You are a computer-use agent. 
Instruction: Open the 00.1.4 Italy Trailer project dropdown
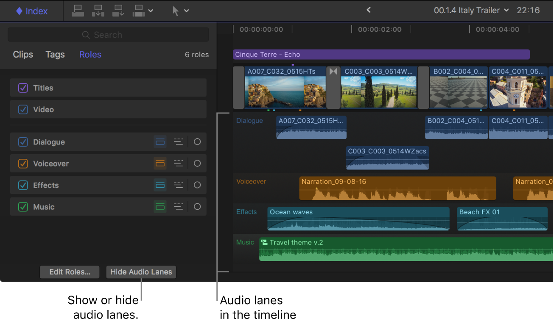point(471,10)
